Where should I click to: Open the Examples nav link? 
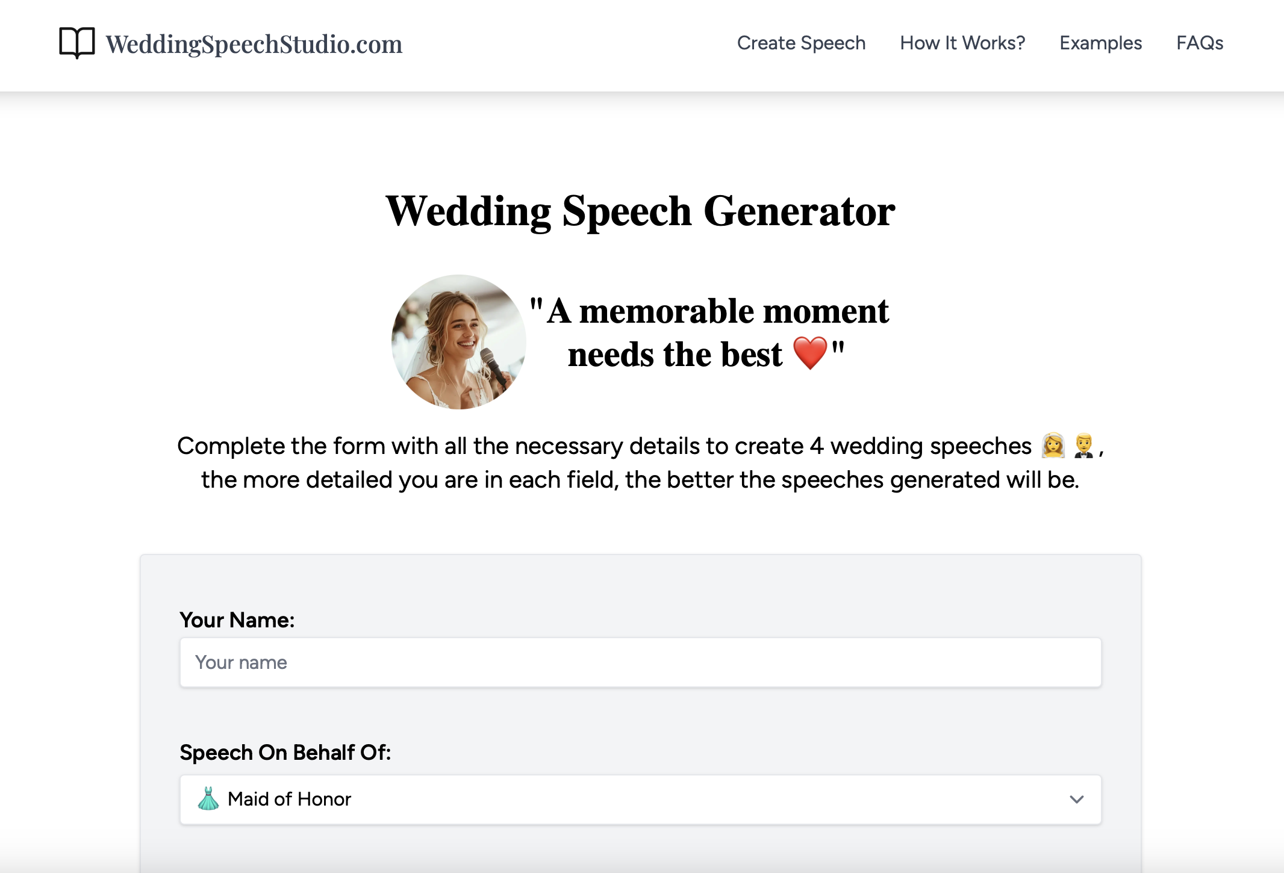[1100, 43]
